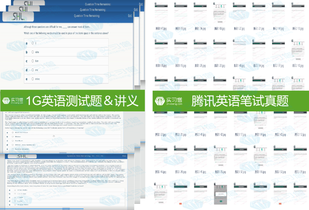Click the file name 腾讯1 31.jpg

click(x=181, y=135)
